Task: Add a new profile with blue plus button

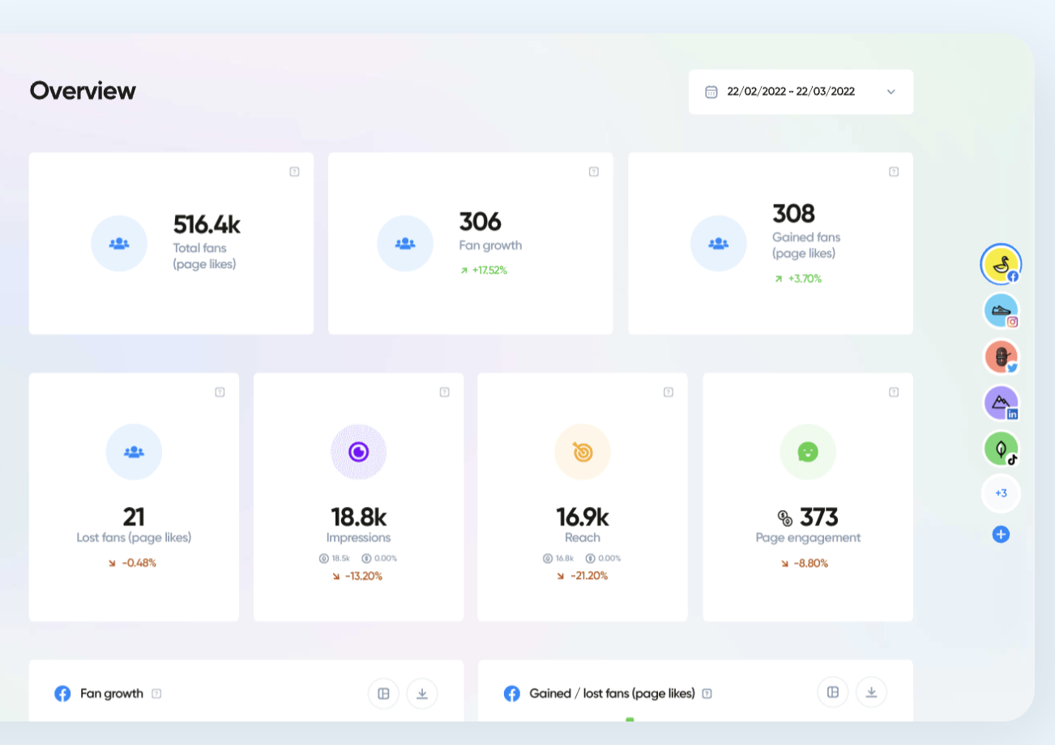Action: click(x=1002, y=534)
